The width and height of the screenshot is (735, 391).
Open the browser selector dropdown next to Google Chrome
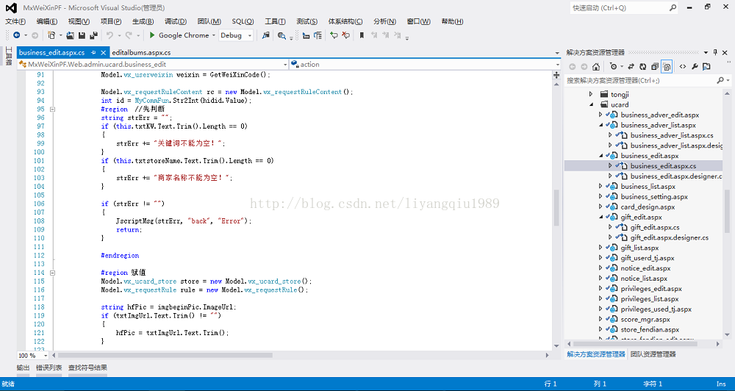click(x=214, y=35)
